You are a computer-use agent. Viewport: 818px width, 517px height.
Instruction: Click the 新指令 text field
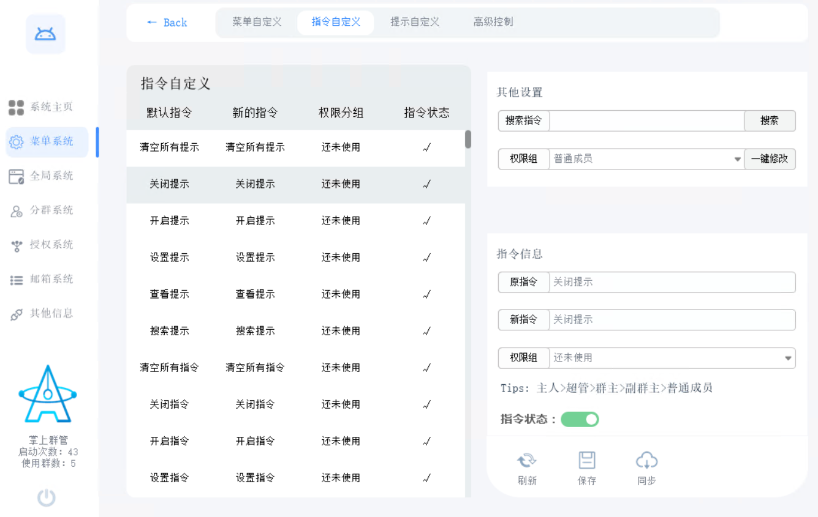point(672,320)
